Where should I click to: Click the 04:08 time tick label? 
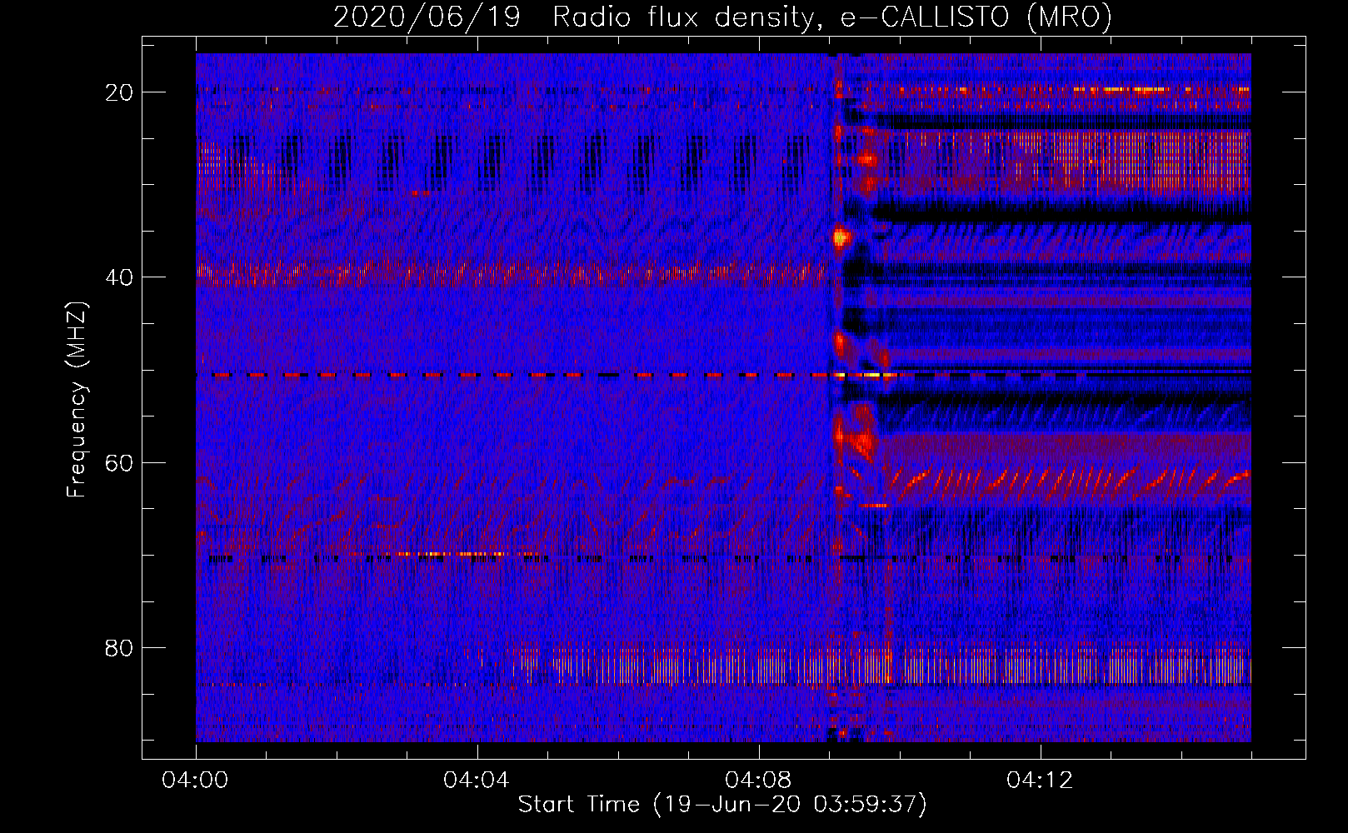point(758,781)
